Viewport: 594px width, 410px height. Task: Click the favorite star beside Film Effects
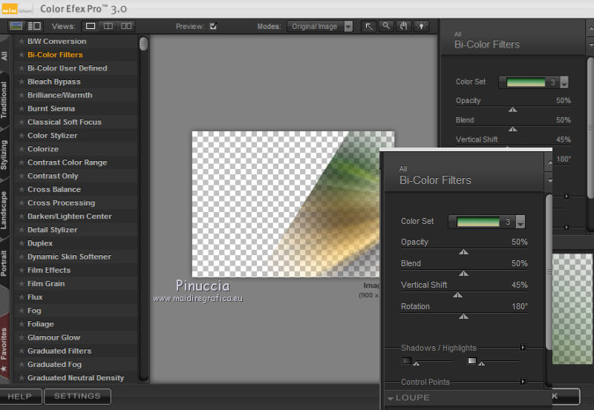(22, 270)
